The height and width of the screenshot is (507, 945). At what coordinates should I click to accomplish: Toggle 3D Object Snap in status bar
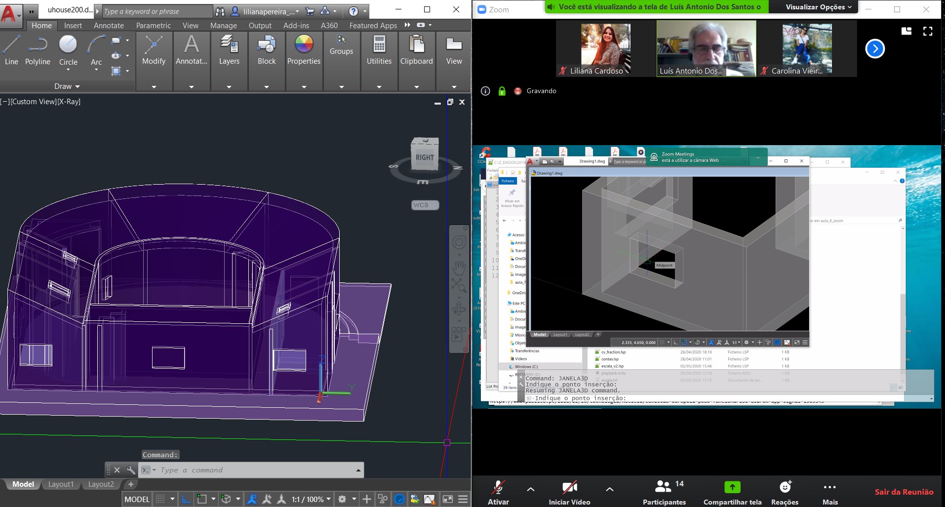coord(226,499)
